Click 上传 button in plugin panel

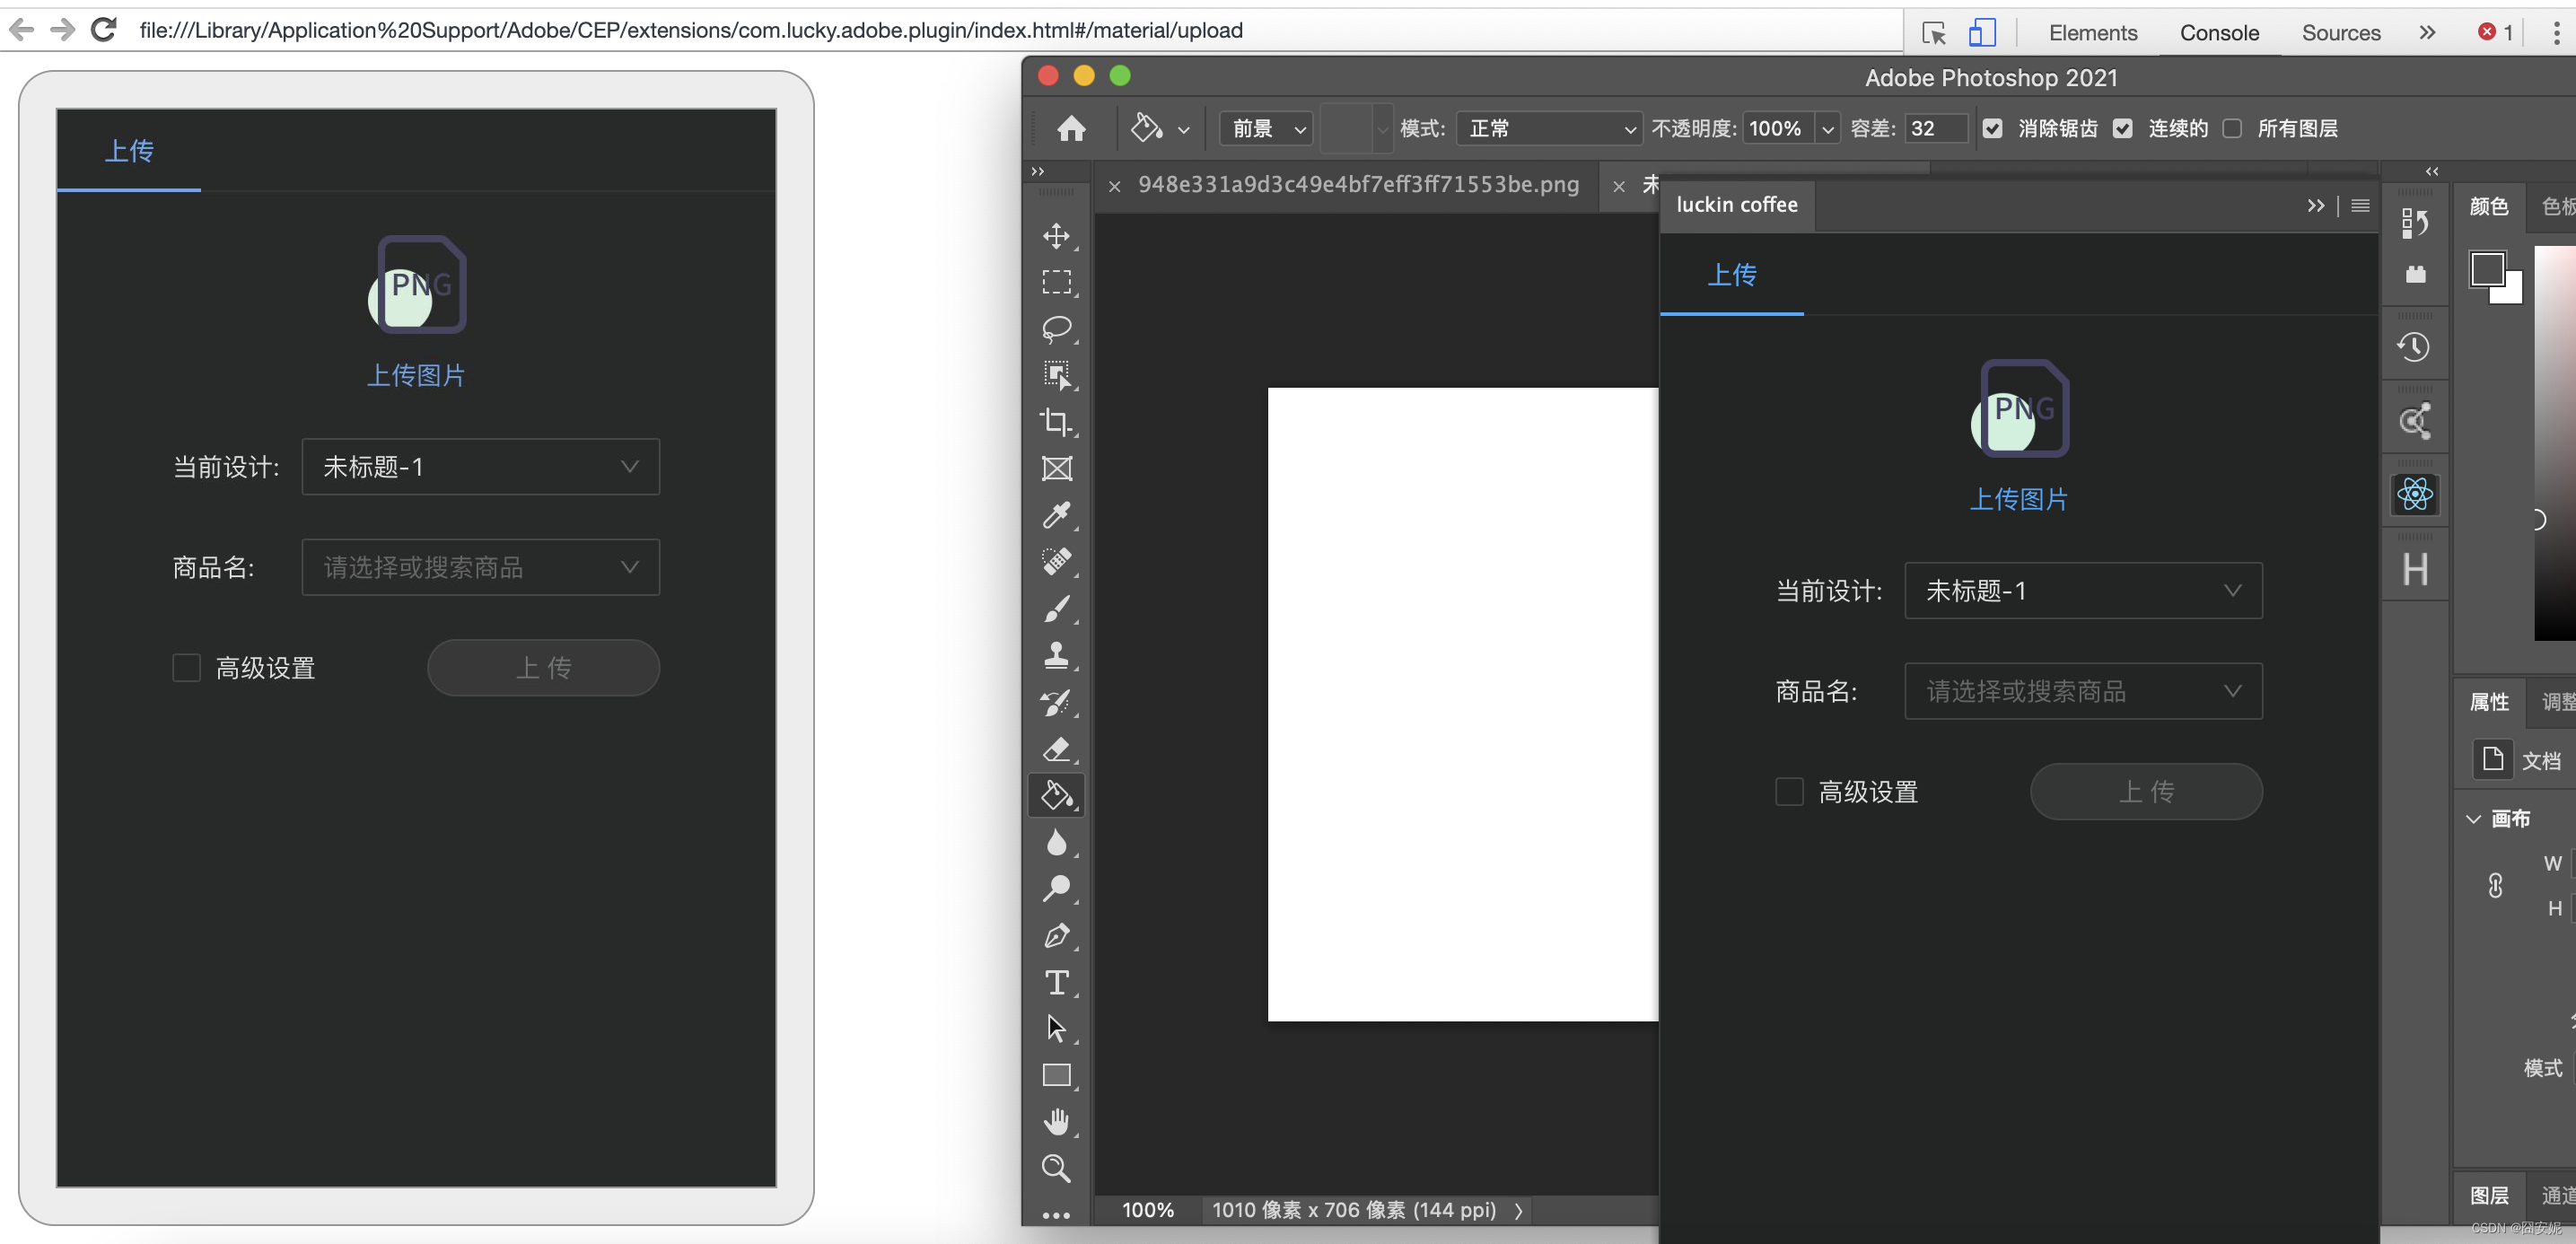(2145, 792)
